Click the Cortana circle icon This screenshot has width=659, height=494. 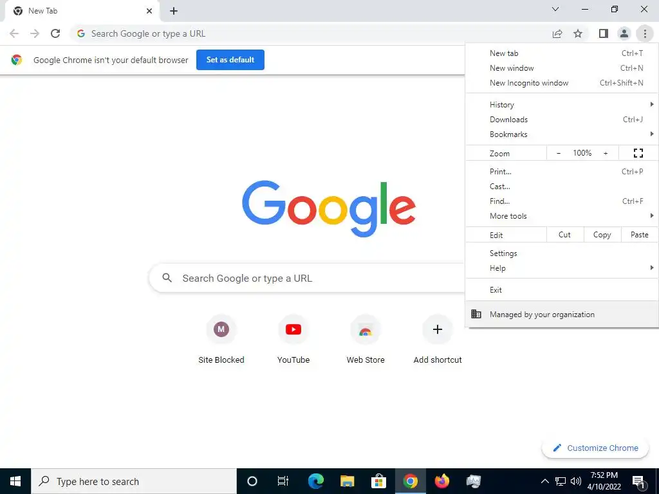point(252,481)
